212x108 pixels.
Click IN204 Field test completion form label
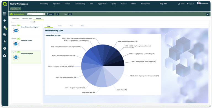[x=64, y=56]
